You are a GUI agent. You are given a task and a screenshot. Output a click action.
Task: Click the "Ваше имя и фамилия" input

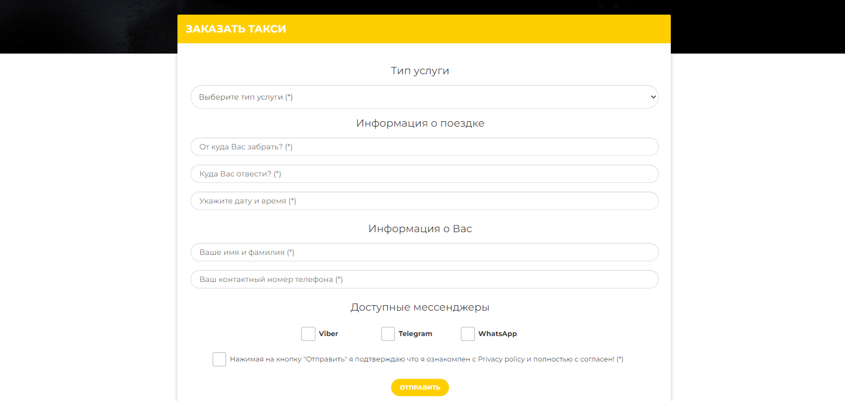(x=424, y=252)
